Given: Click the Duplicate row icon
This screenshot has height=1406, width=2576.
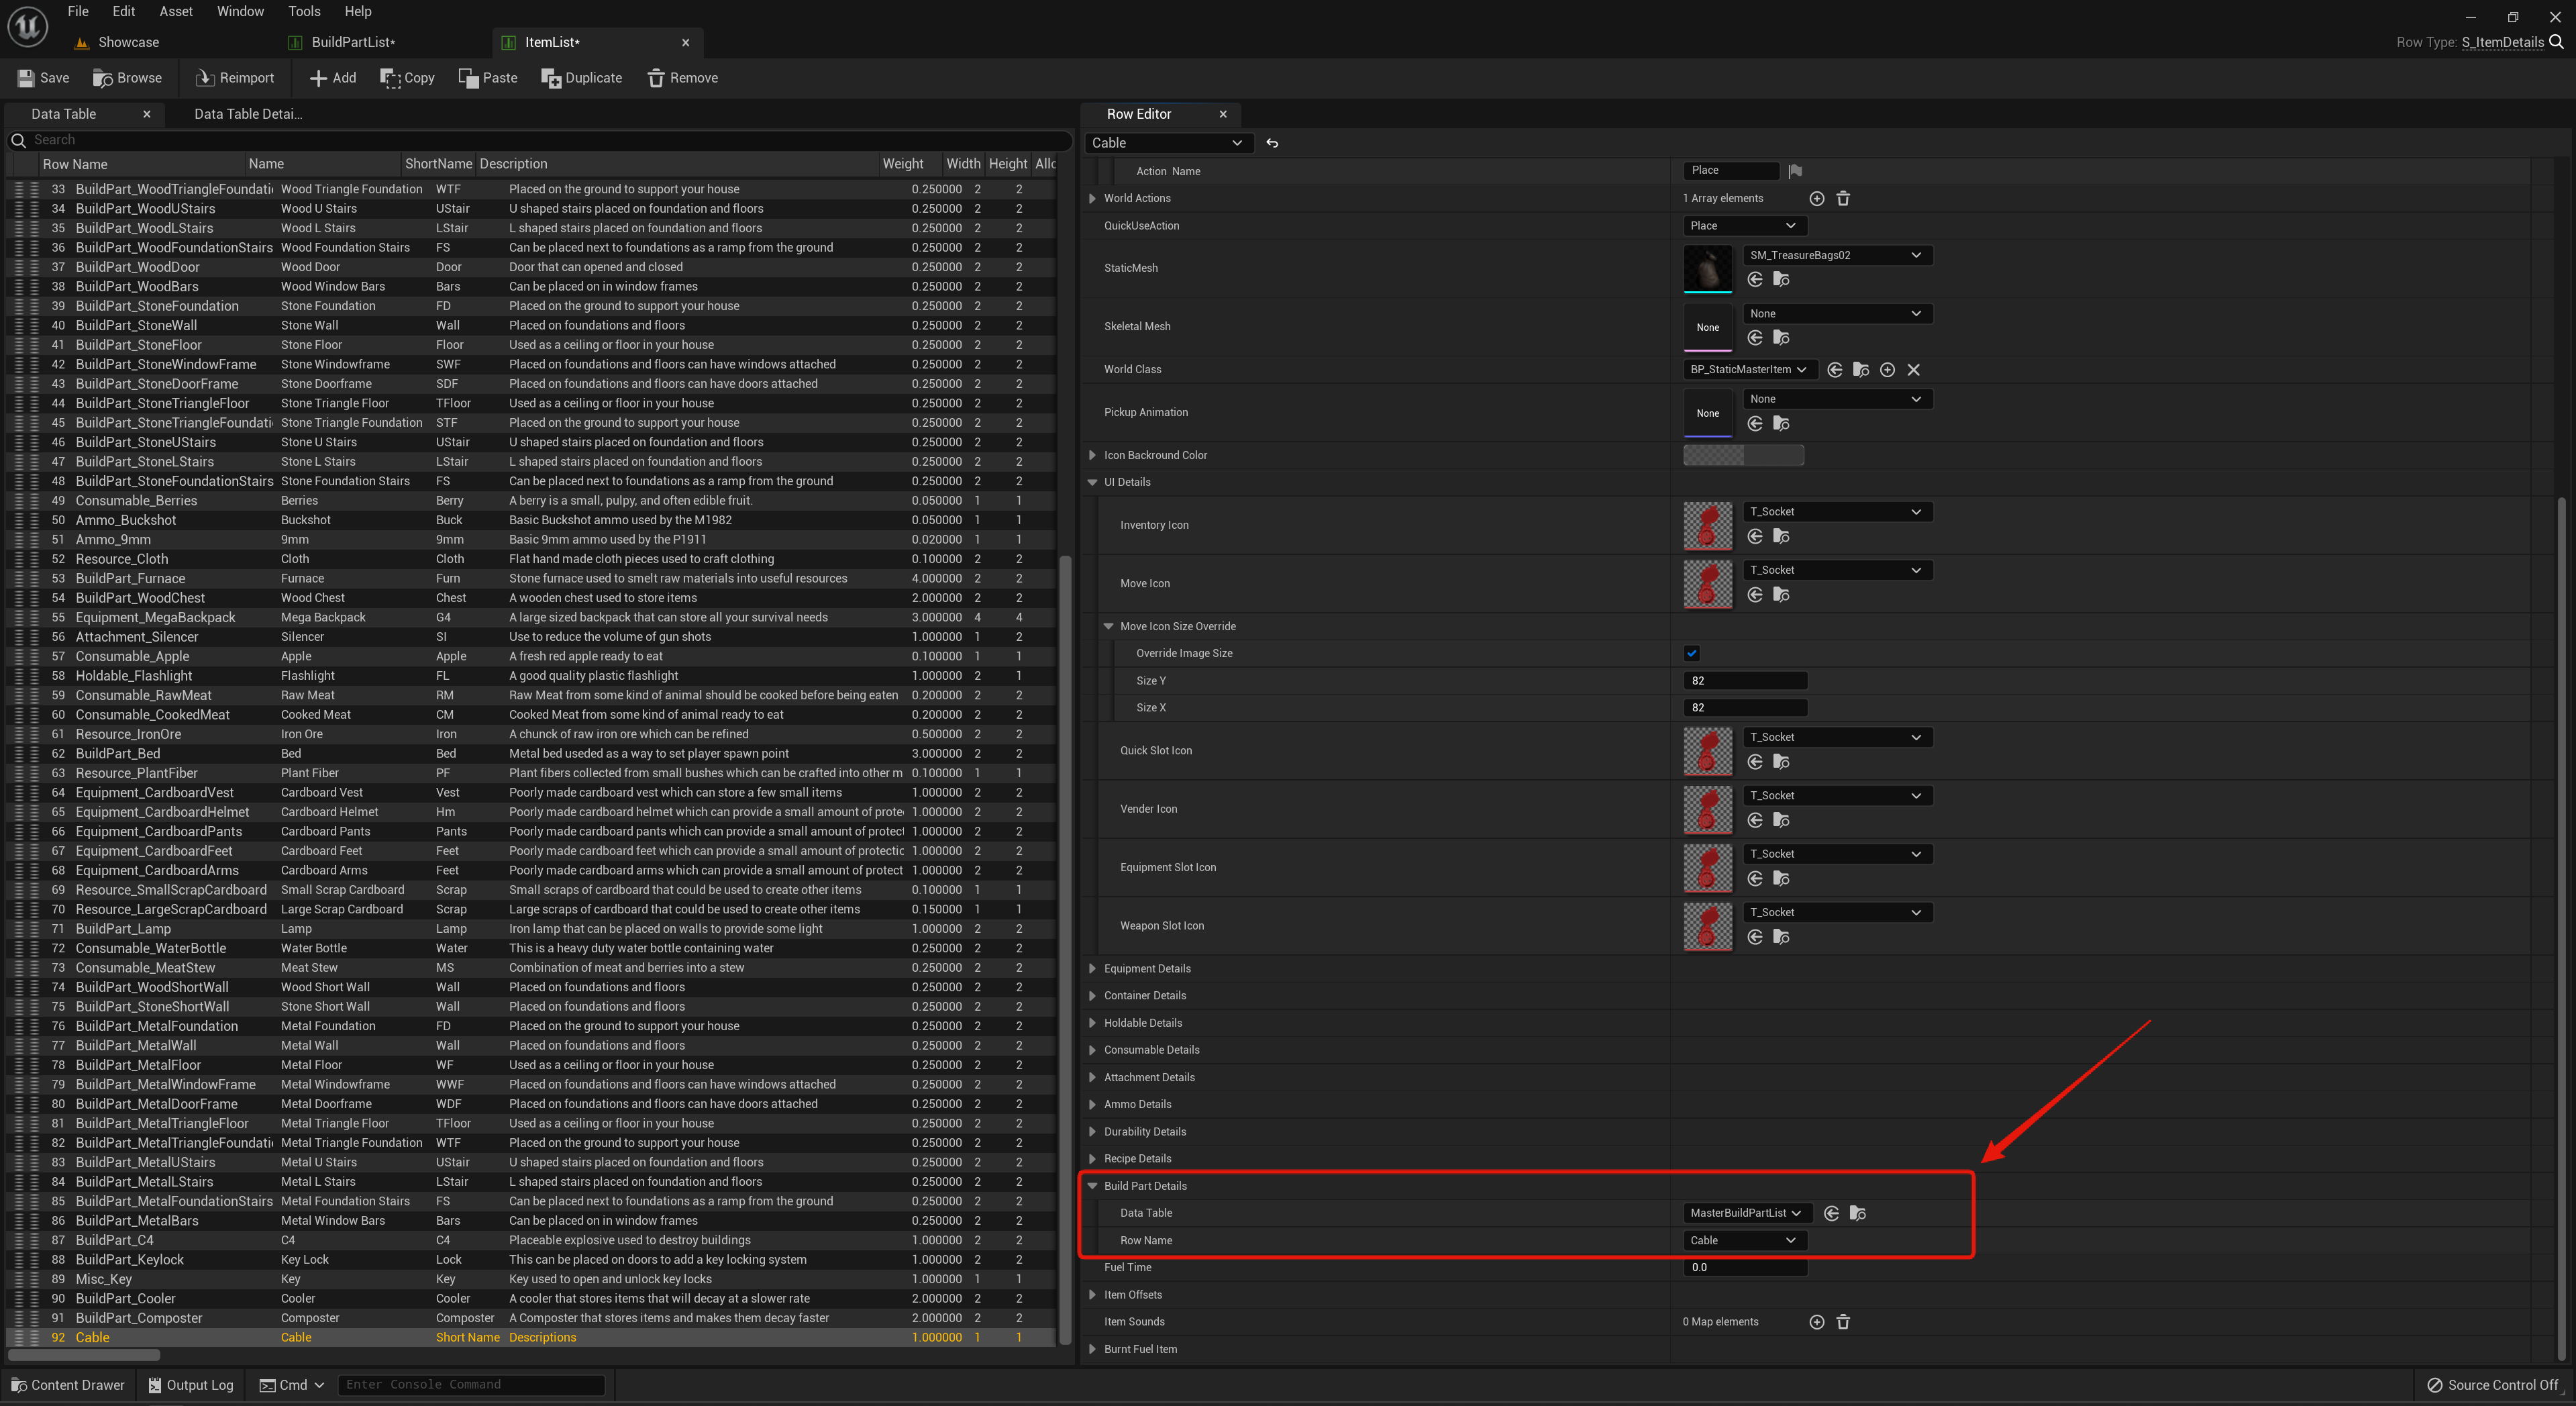Looking at the screenshot, I should coord(551,78).
